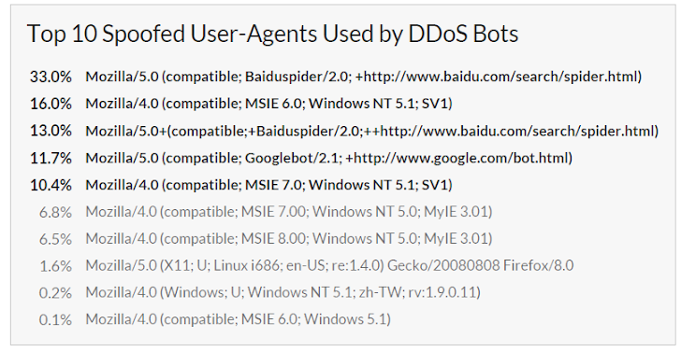Screen dimensions: 681x352
Task: Select the 16.0% MSIE 6.0 SV1 entry
Action: (268, 104)
